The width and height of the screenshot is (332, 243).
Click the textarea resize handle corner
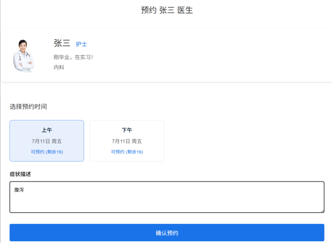pos(322,210)
